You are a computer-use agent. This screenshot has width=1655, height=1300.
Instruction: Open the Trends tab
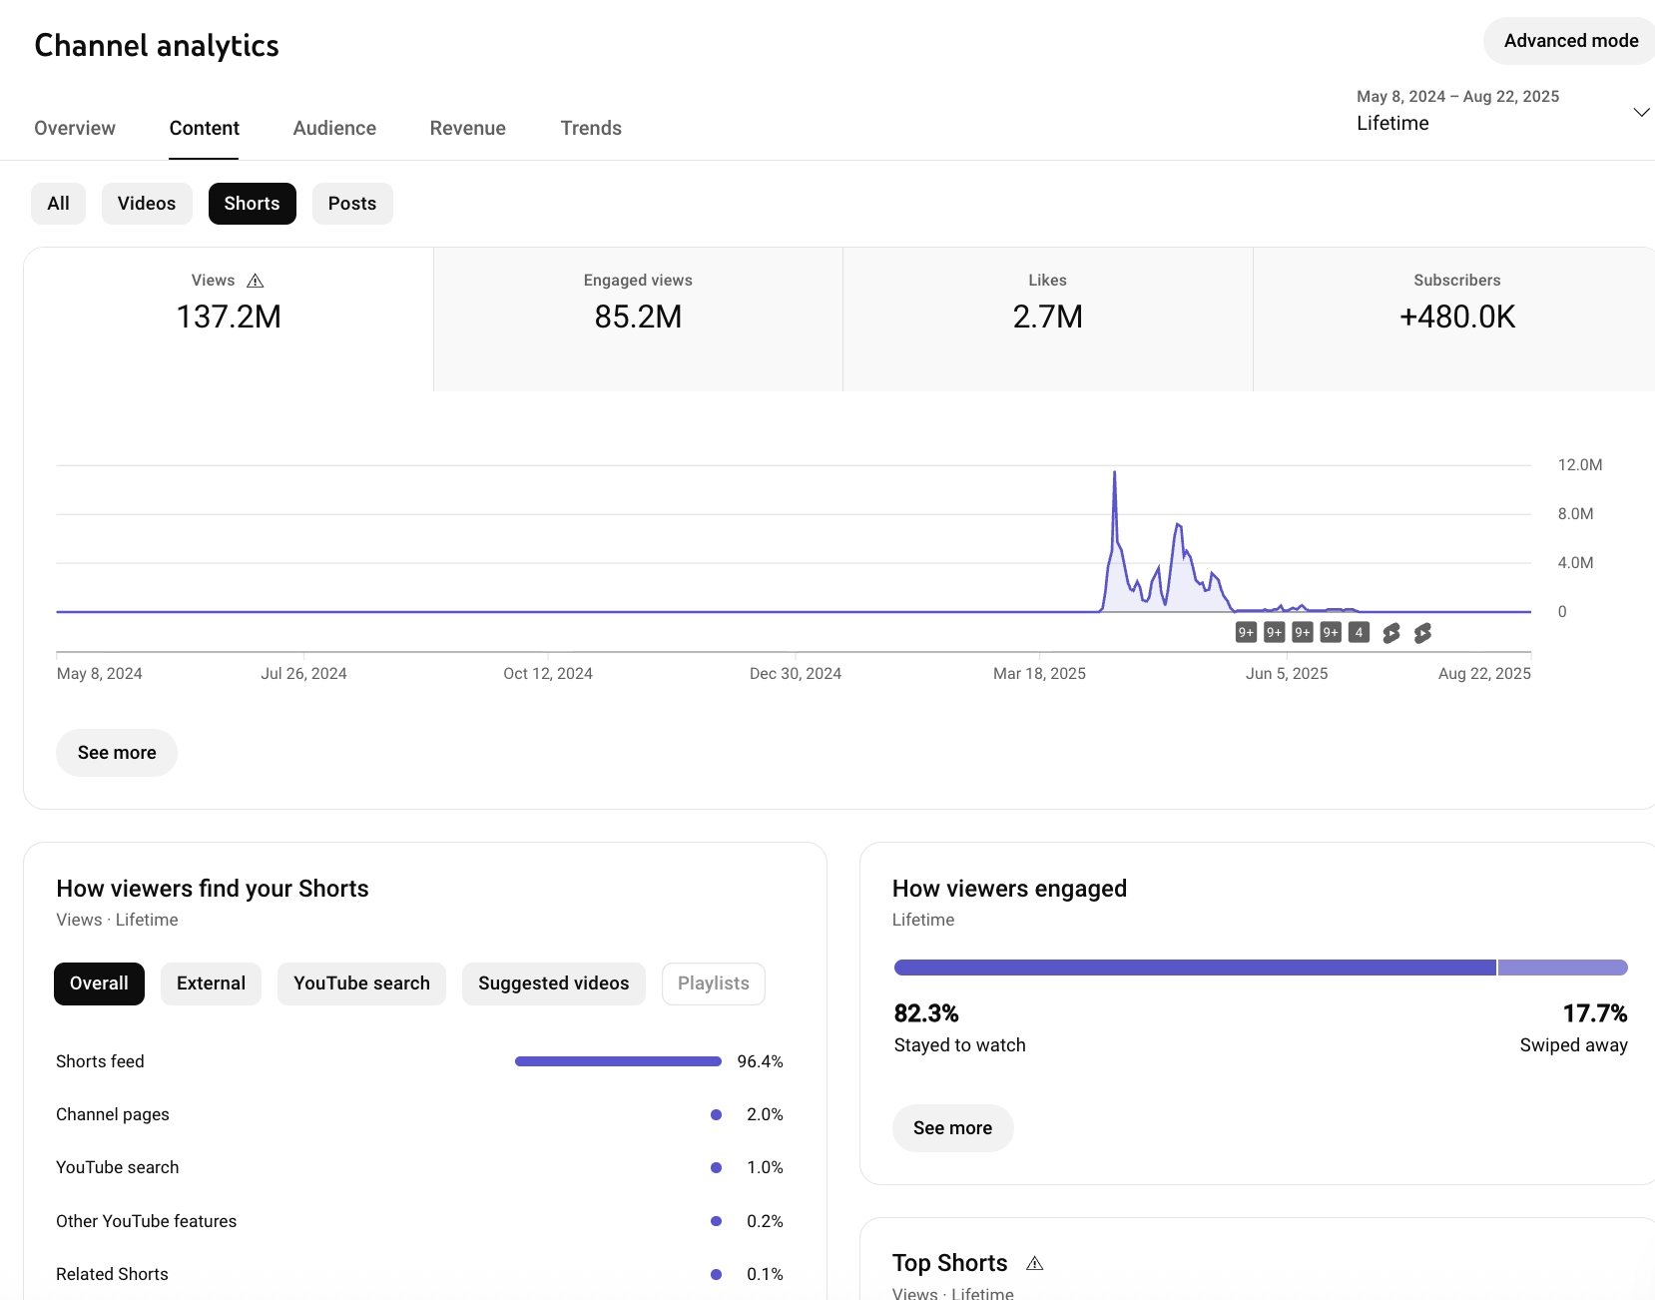coord(591,128)
